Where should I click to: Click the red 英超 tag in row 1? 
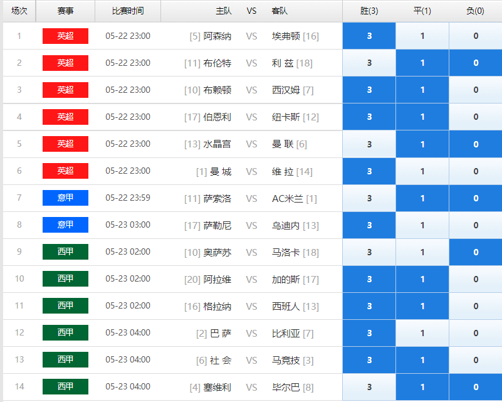(x=65, y=36)
